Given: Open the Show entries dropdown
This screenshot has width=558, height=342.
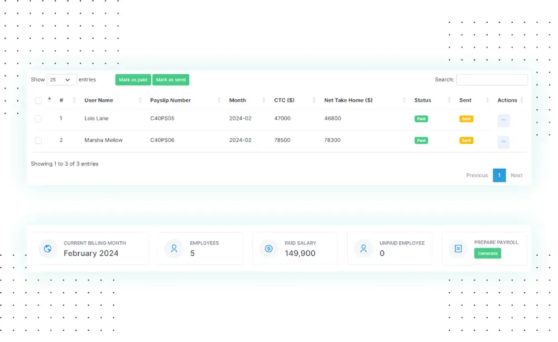Looking at the screenshot, I should (61, 80).
